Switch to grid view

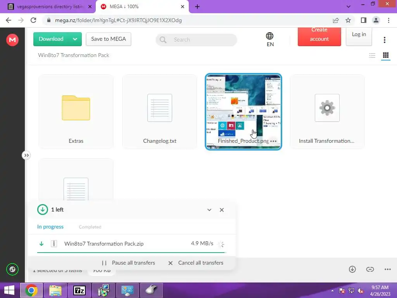(x=386, y=55)
